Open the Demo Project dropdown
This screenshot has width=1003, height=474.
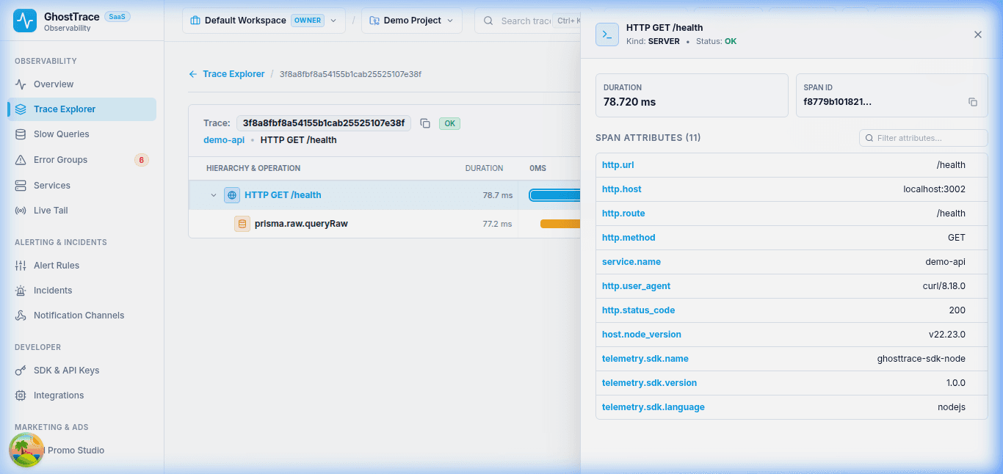click(411, 21)
